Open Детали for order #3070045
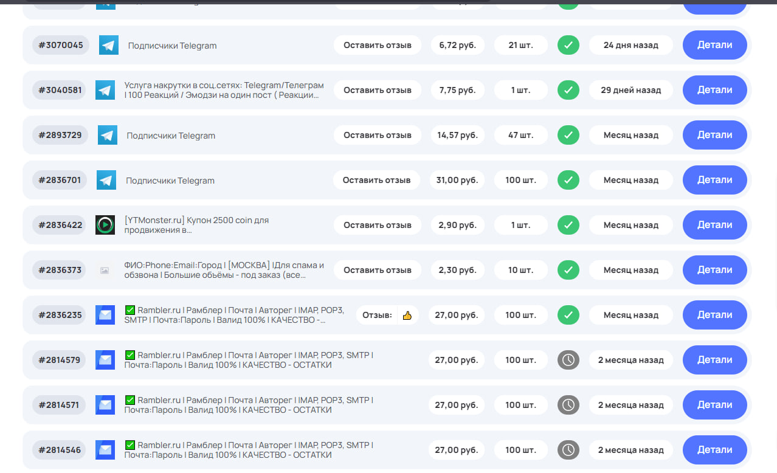 715,45
